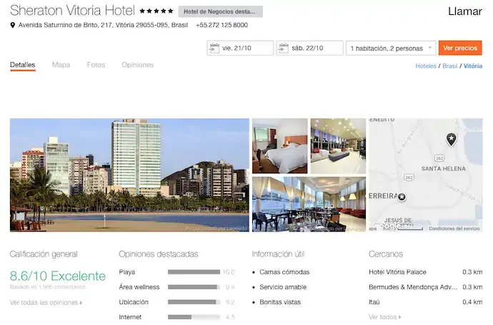
Task: Open the restaurant dining room photo
Action: tap(309, 205)
